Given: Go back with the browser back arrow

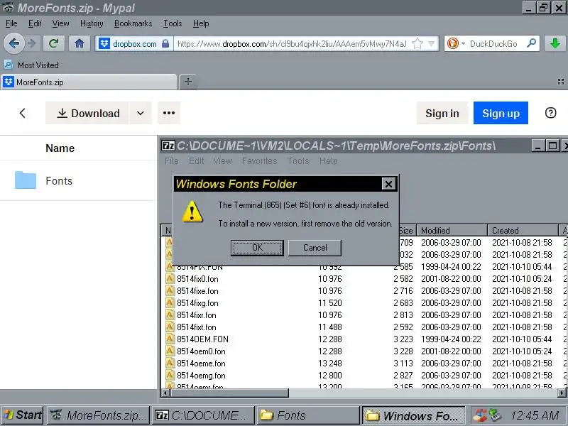Looking at the screenshot, I should [13, 44].
